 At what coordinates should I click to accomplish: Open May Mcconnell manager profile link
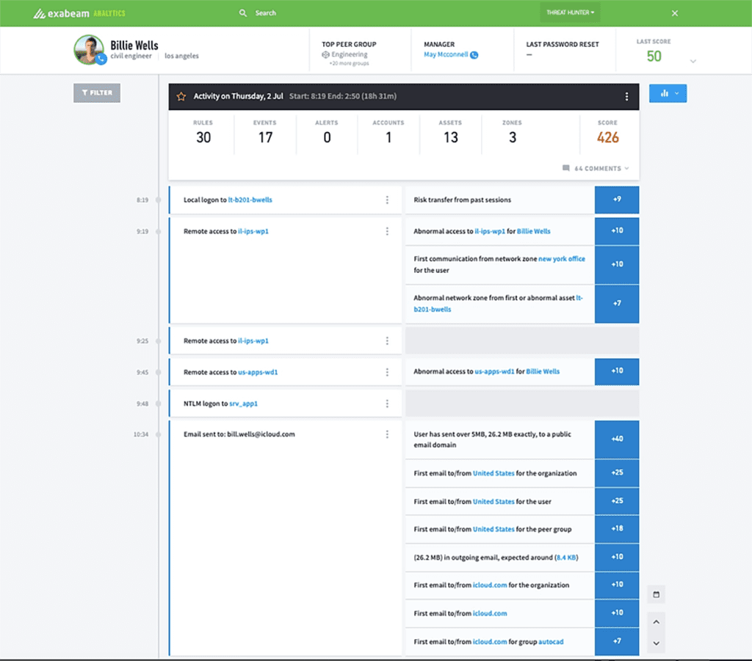click(x=446, y=55)
